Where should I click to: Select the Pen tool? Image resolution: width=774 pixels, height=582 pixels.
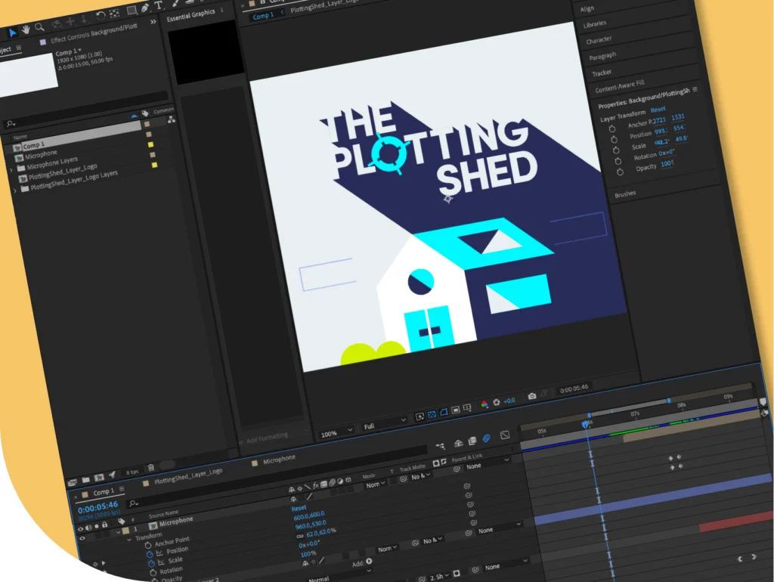tap(145, 8)
